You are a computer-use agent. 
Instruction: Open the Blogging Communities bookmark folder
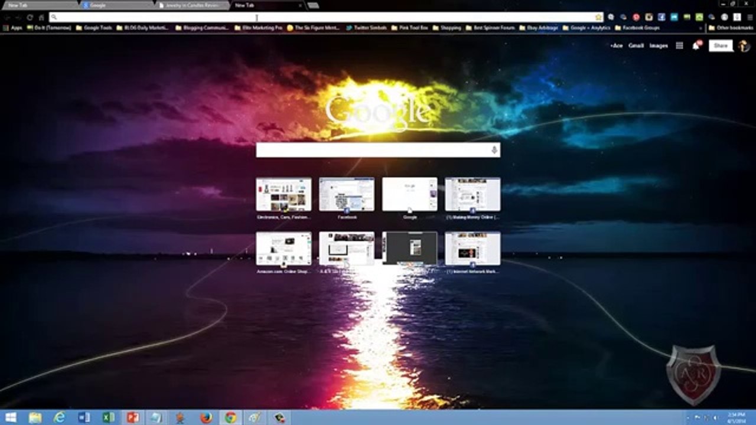202,28
